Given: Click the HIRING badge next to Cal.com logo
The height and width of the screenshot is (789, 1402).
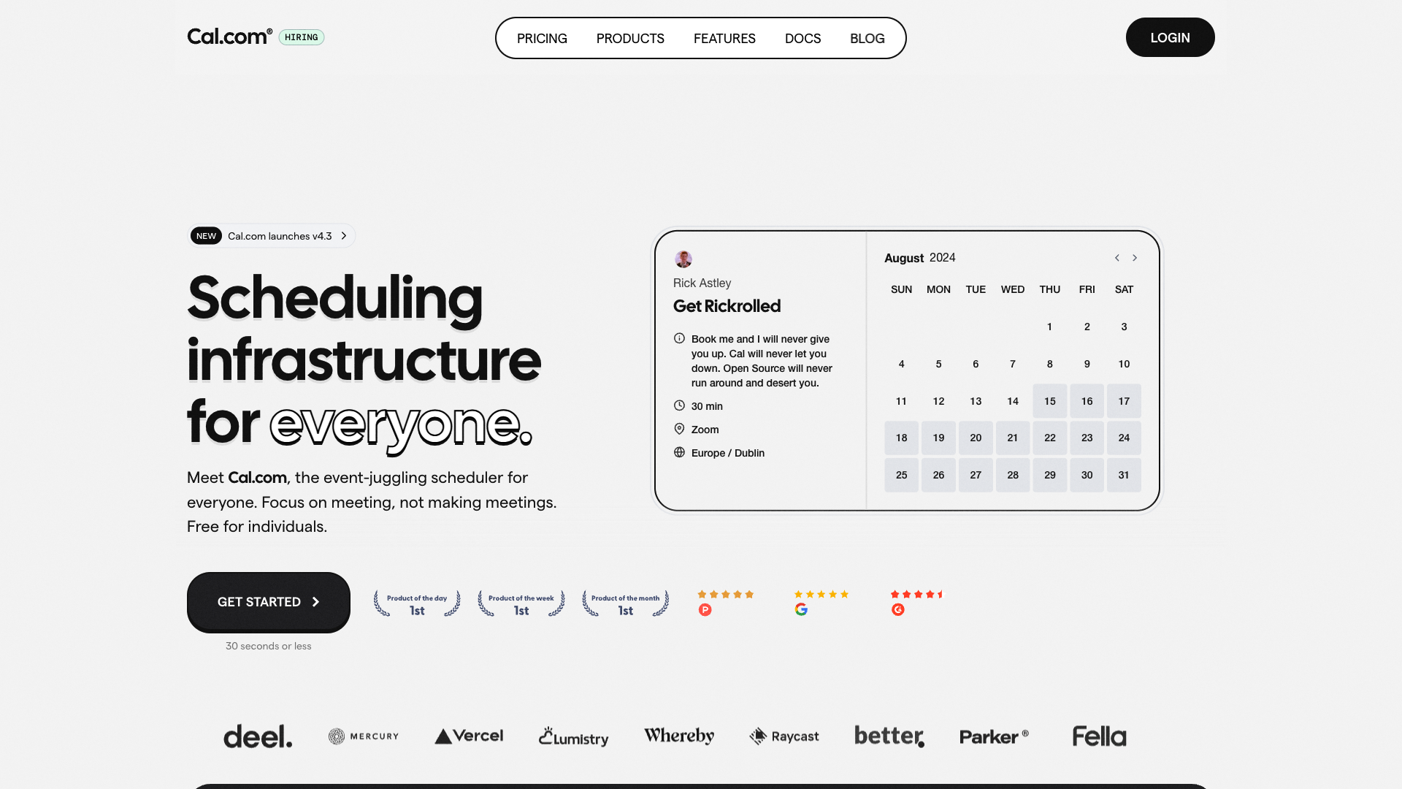Looking at the screenshot, I should (302, 37).
